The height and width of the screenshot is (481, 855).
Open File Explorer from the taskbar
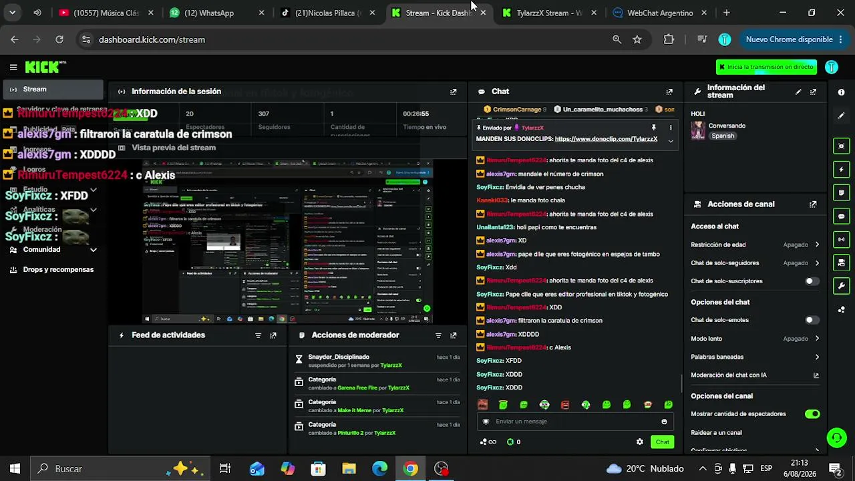pos(349,469)
